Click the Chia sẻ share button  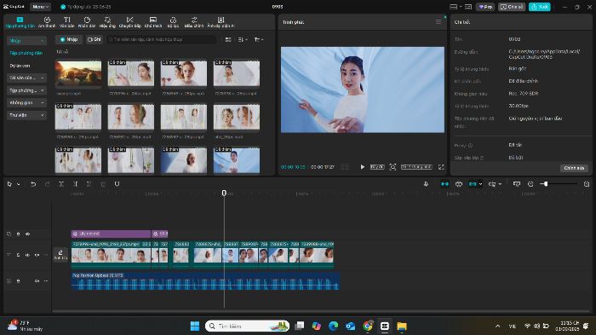pos(512,7)
